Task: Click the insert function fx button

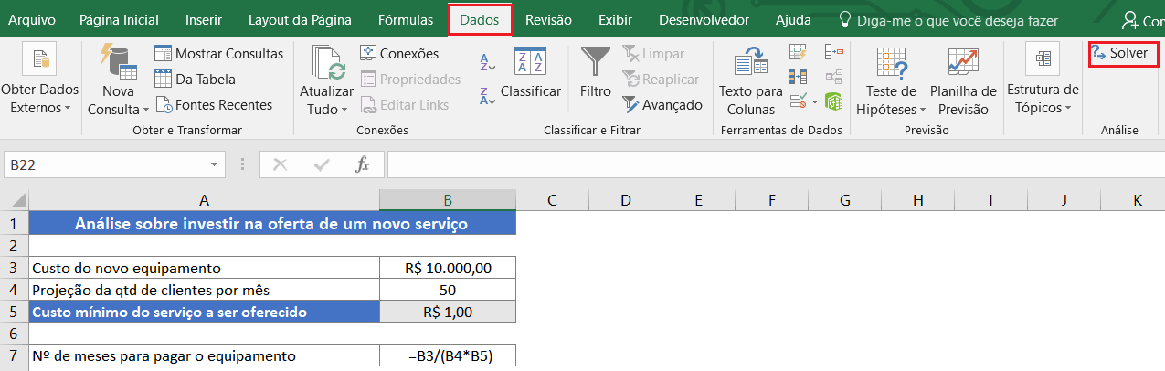Action: point(362,164)
